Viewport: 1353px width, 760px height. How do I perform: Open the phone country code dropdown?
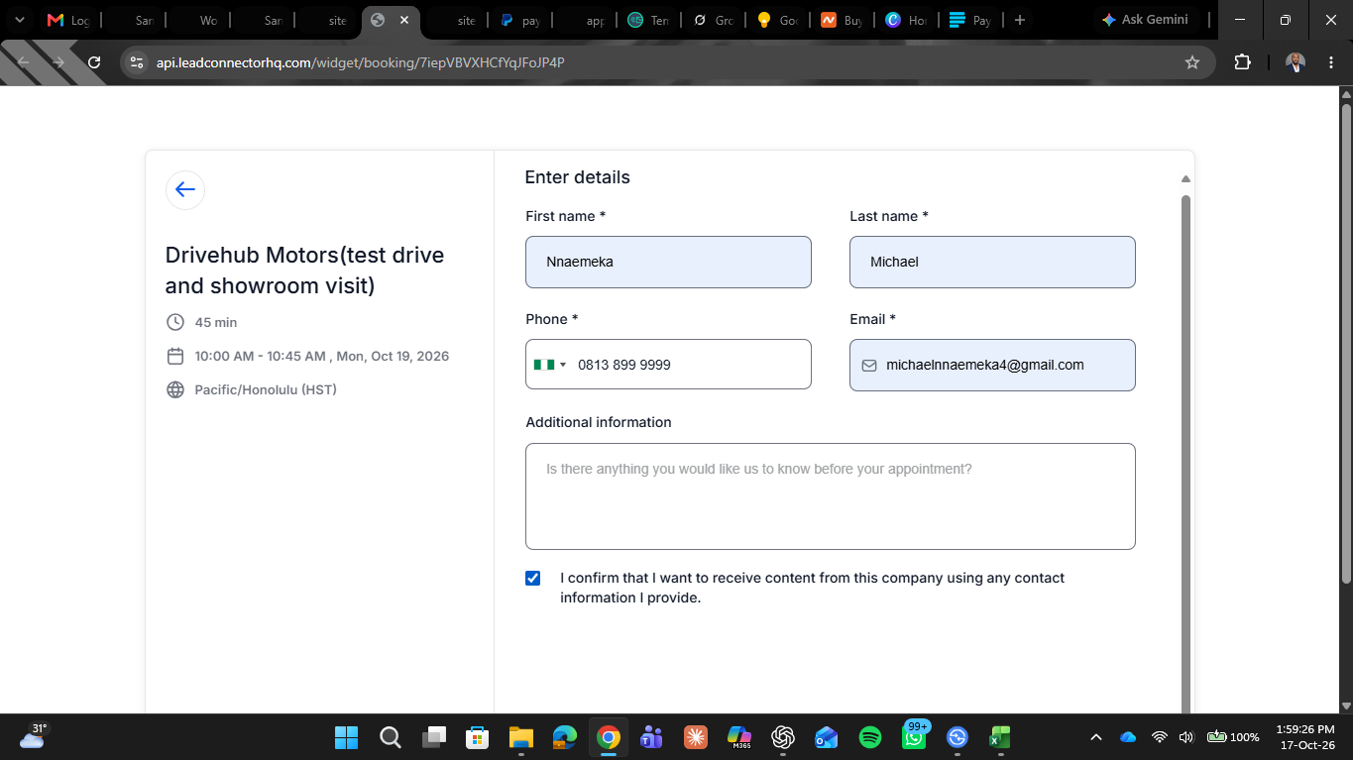pos(551,365)
